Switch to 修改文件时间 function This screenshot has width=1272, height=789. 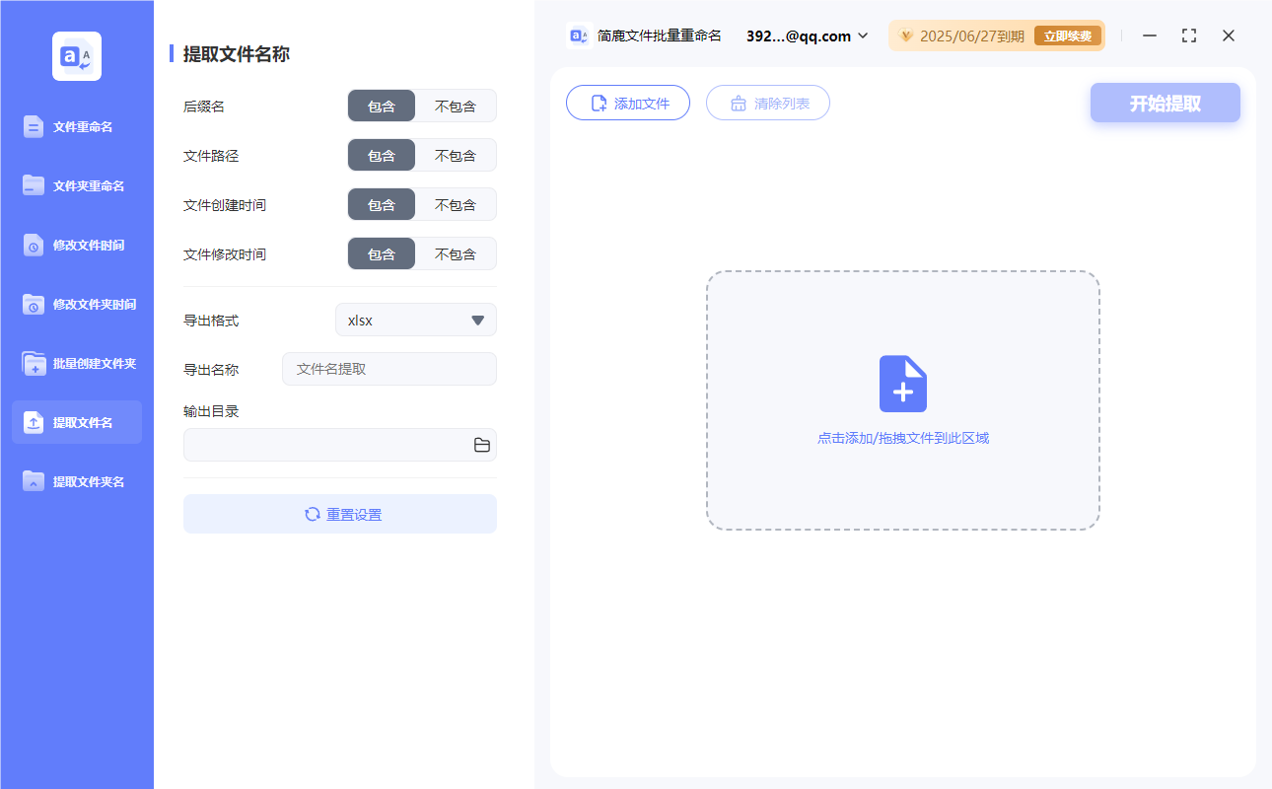(77, 245)
